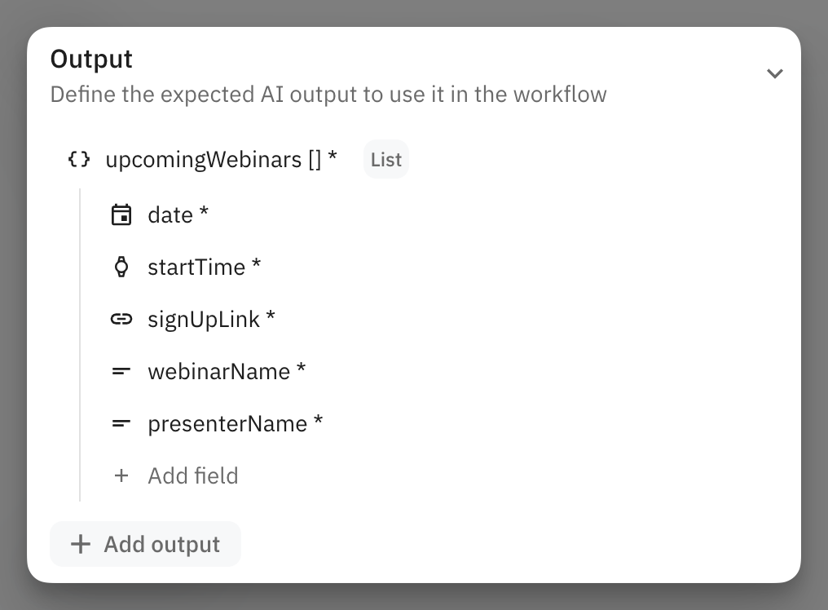Click the plus icon inside Add output

pos(81,544)
